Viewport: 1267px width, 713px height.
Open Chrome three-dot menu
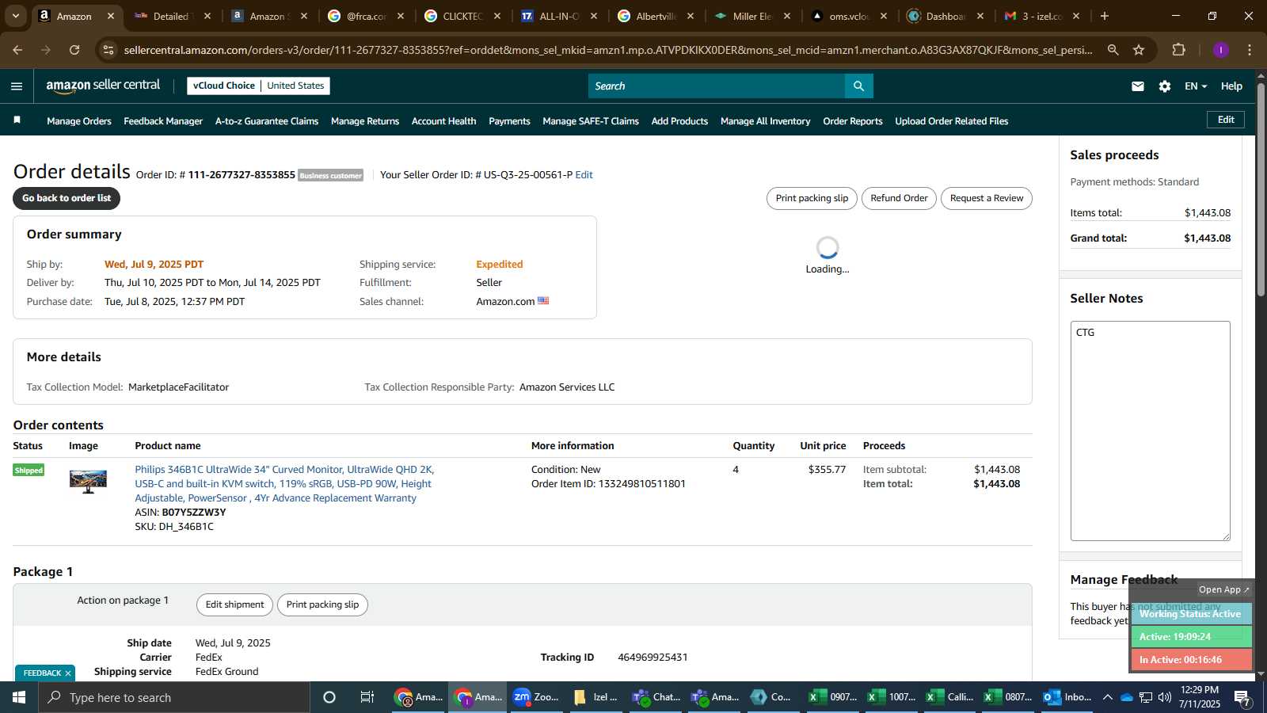1250,50
